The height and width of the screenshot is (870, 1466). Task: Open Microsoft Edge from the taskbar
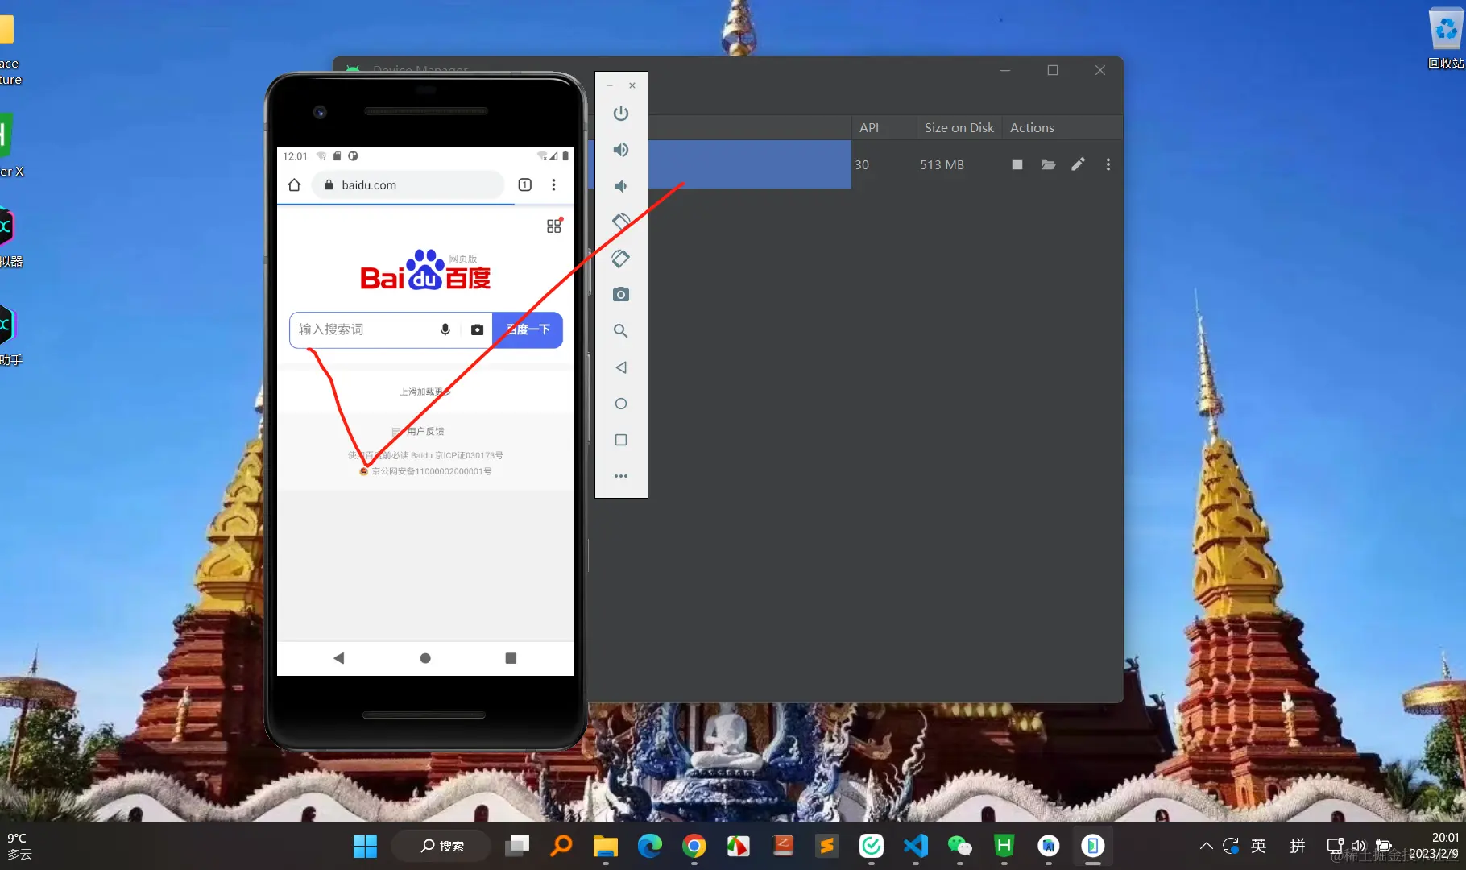pyautogui.click(x=650, y=846)
